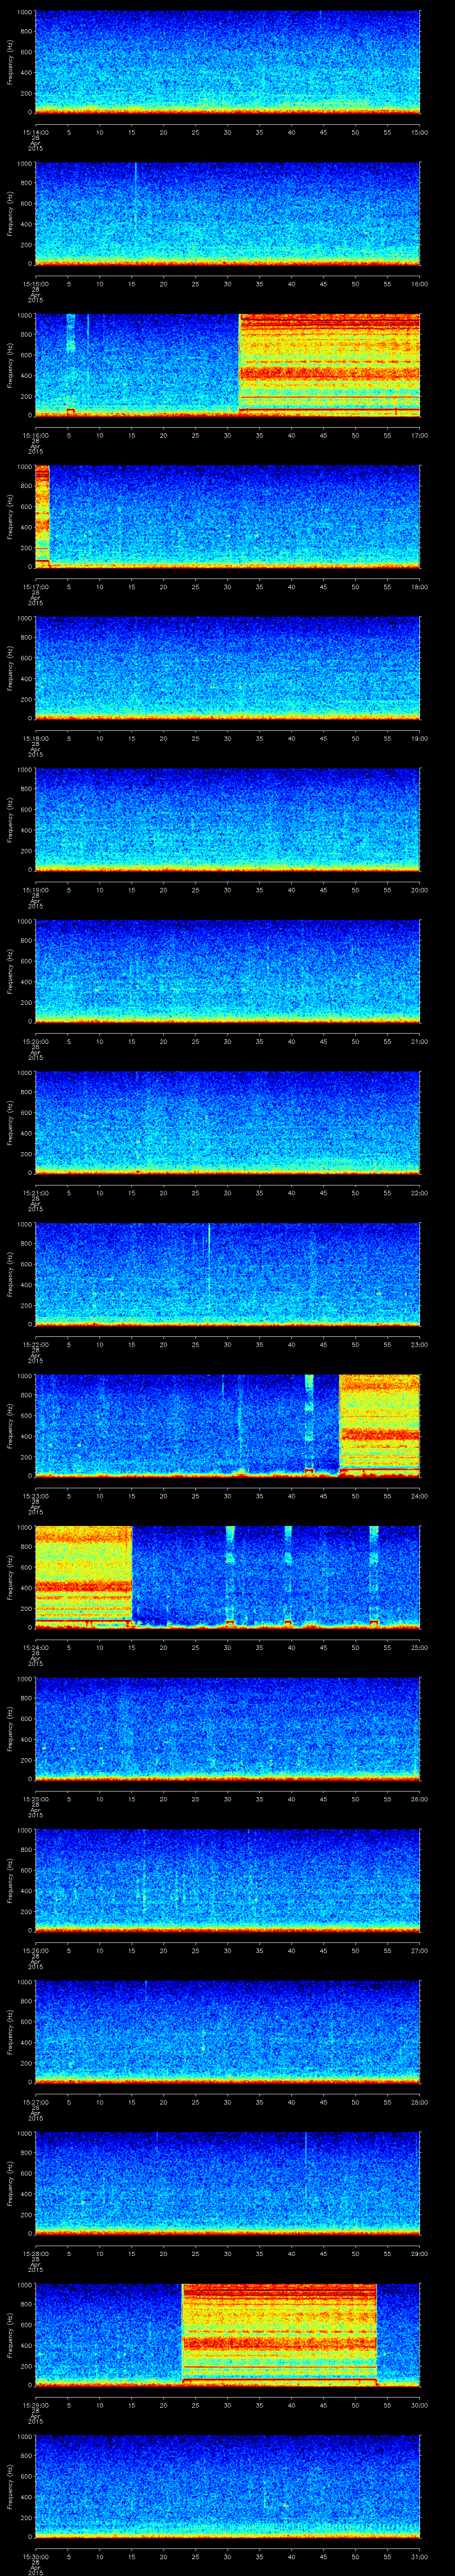This screenshot has height=2576, width=455.
Task: Select the 15:19:00 spectrogram panel
Action: tap(227, 819)
